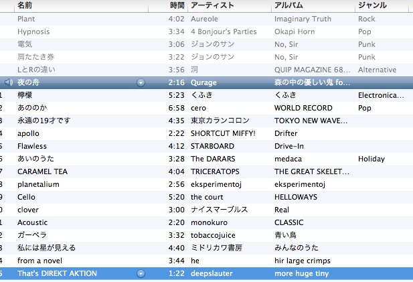Open the arrow menu on 夜の舟 row

pos(141,82)
